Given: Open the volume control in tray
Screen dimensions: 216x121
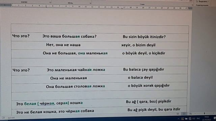Looking at the screenshot, I should pyautogui.click(x=194, y=119).
